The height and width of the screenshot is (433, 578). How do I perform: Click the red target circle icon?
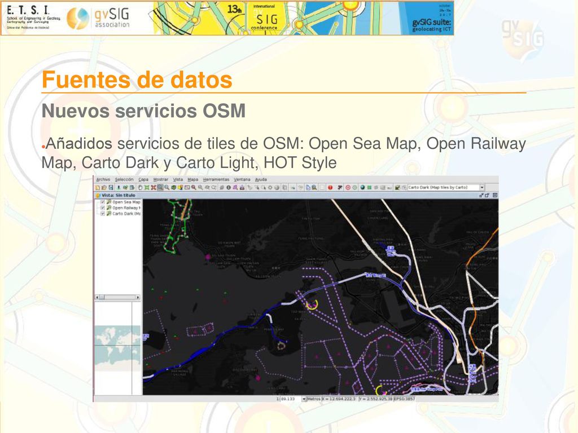pos(348,188)
